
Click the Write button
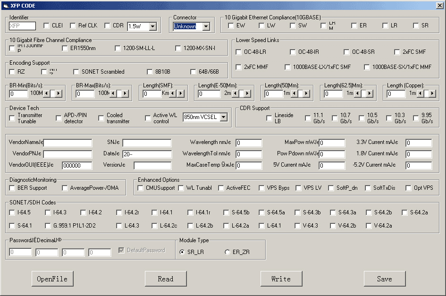(x=281, y=279)
